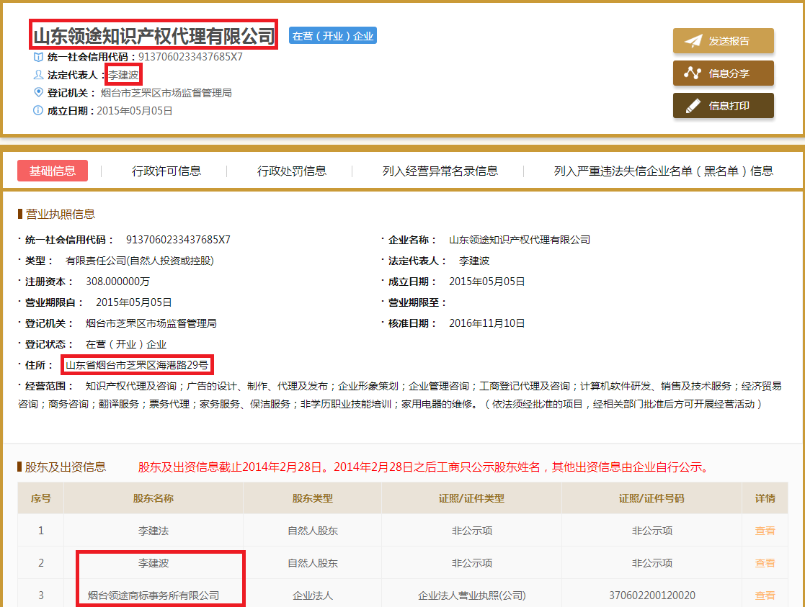
Task: Click the person icon beside 法定代表人
Action: [x=38, y=75]
